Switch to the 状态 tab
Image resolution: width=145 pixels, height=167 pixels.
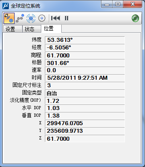[x=32, y=29]
